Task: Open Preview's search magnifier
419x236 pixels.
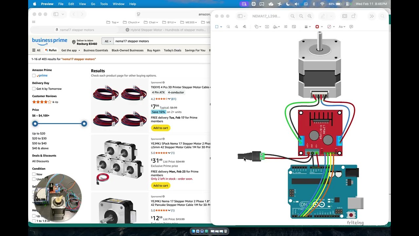Action: tap(382, 16)
